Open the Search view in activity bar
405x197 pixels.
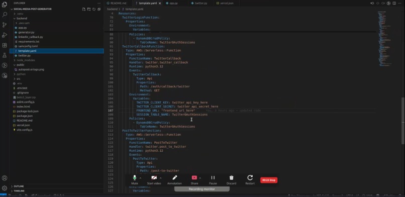[5, 15]
